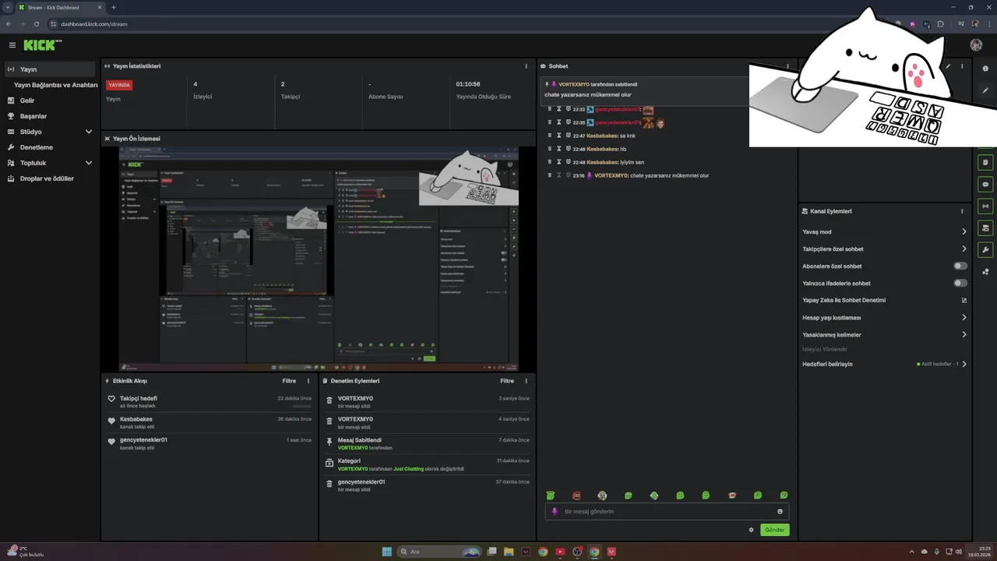Click the YAYINDA live badge
Screen dimensions: 997x561
point(119,85)
